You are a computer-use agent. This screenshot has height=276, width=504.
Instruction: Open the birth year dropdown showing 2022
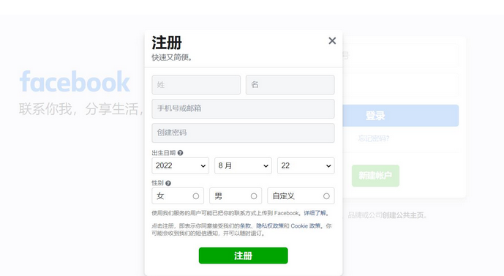click(x=181, y=165)
